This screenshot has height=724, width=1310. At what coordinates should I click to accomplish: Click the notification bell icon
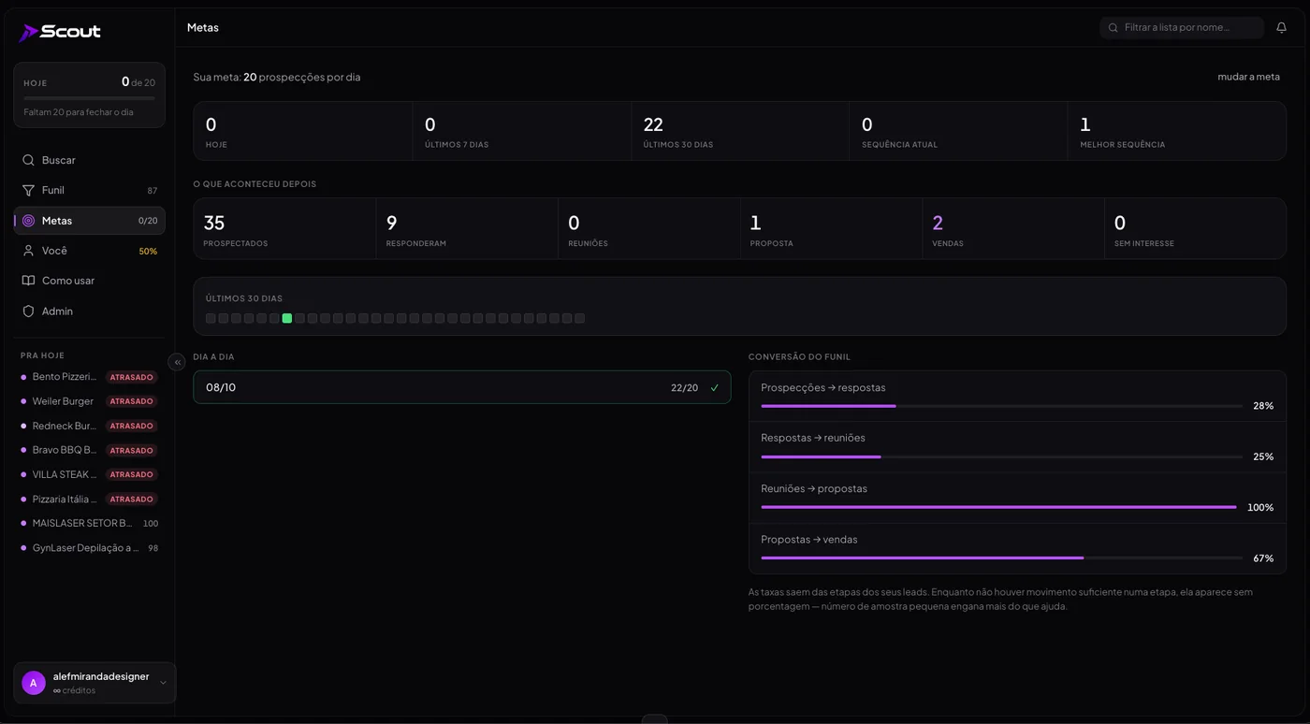(1281, 28)
